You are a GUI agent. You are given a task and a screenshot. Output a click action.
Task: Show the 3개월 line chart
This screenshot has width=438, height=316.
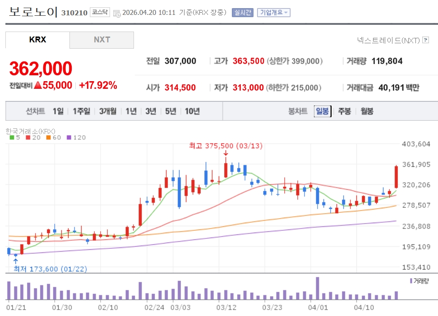click(x=108, y=111)
